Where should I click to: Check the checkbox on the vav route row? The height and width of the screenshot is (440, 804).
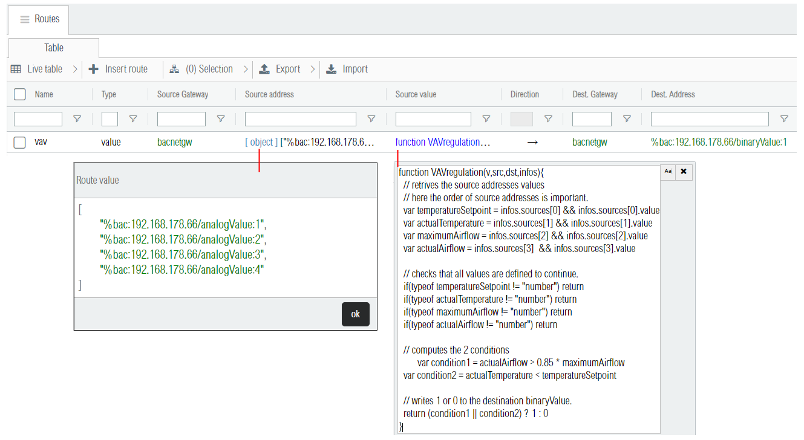pos(19,142)
